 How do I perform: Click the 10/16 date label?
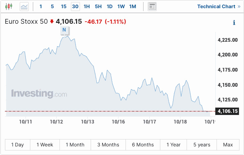[119, 122]
